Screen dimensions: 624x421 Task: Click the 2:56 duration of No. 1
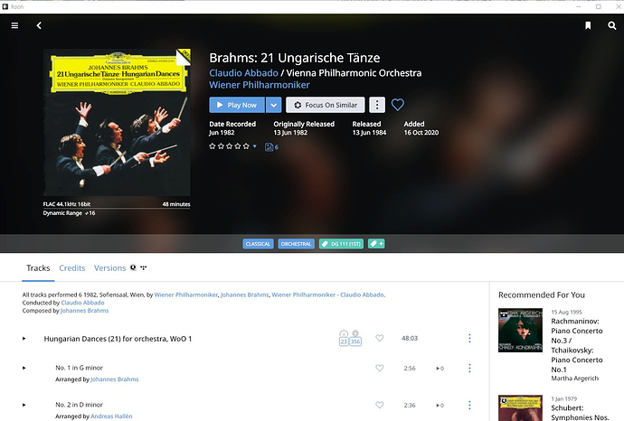pos(410,369)
